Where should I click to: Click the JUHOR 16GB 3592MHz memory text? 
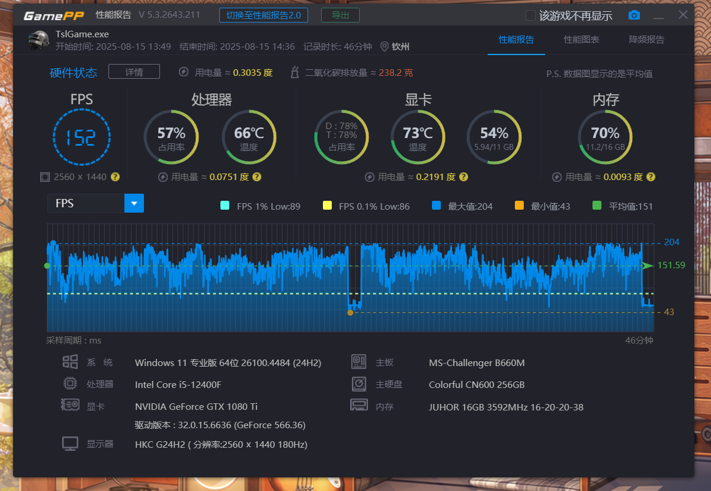506,407
